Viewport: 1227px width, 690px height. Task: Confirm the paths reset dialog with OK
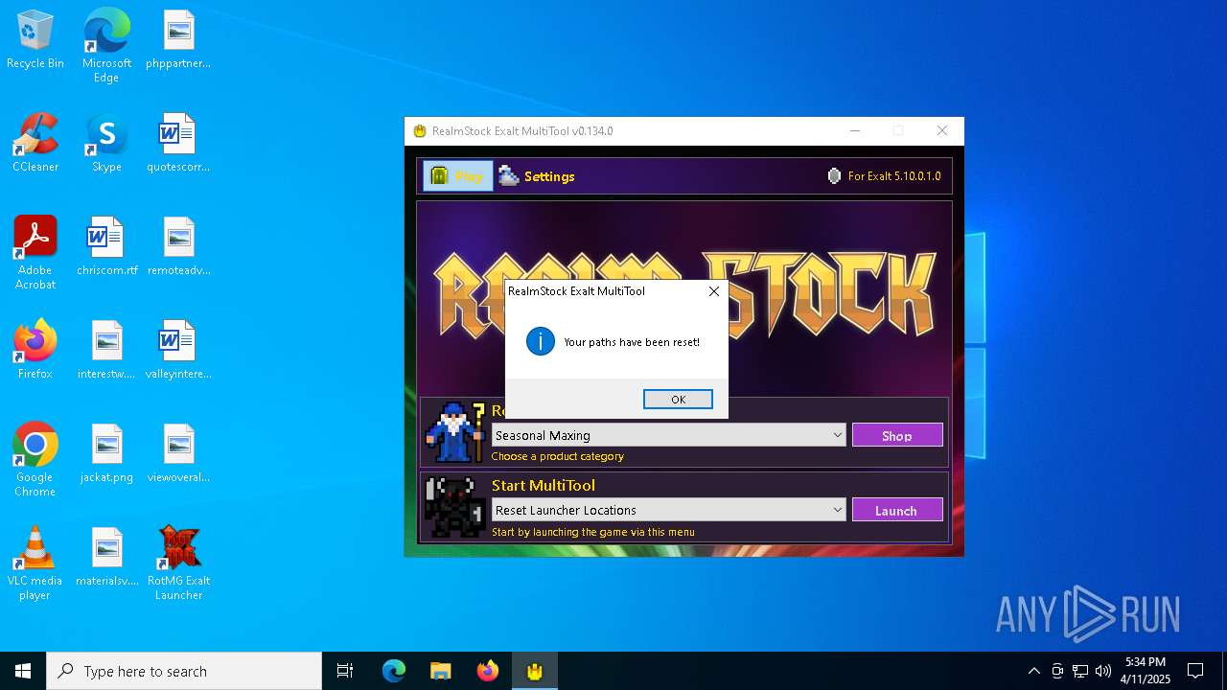678,400
